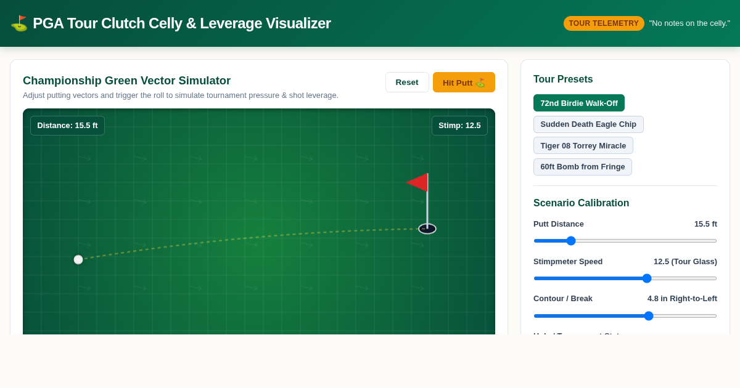
Task: Hit the Putt button
Action: (x=464, y=83)
